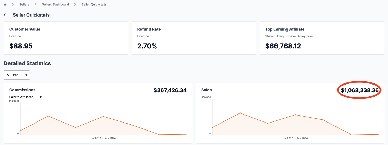Screen dimensions: 388x145
Task: Click the first peak point on Commissions chart
Action: tap(48, 116)
